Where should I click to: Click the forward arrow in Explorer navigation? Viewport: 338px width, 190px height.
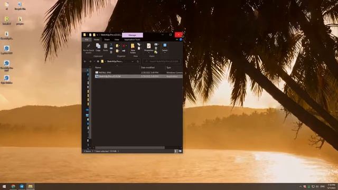coord(90,61)
